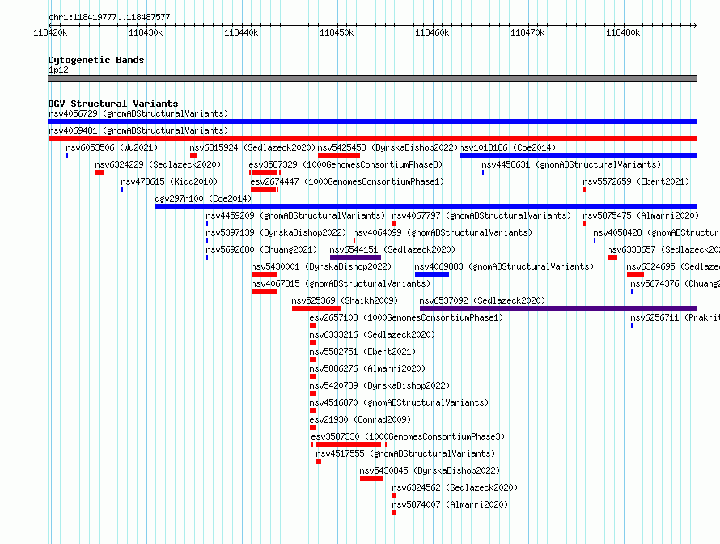720x544 pixels.
Task: Open nsv525369 (Shaikh2009) label
Action: (x=345, y=300)
